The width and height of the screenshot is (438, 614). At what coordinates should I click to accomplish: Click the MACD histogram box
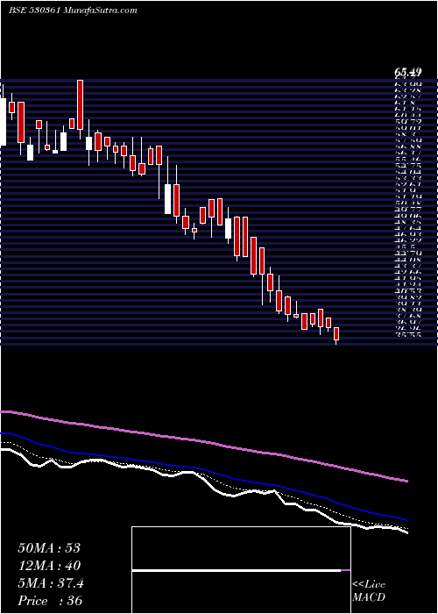tap(241, 570)
